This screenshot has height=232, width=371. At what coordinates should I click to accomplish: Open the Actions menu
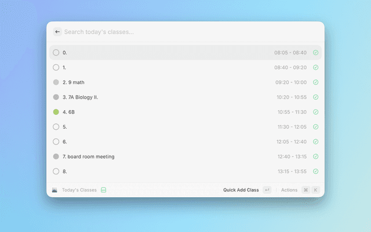pyautogui.click(x=289, y=190)
